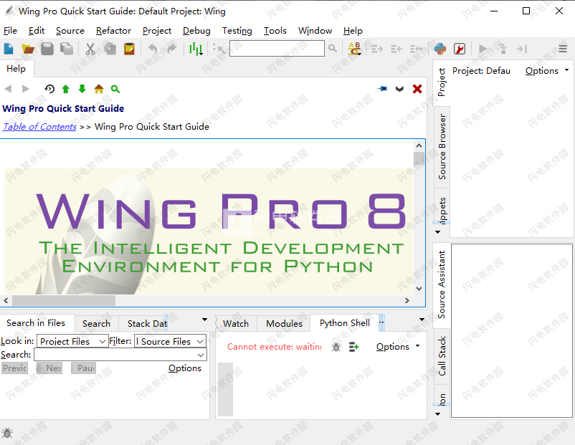Open the Python Shell toolbar icon
The width and height of the screenshot is (575, 445).
[x=441, y=49]
